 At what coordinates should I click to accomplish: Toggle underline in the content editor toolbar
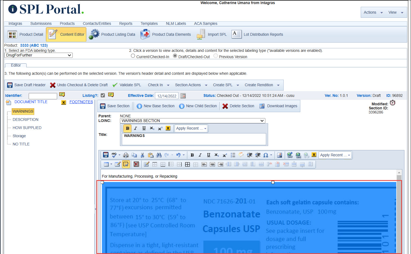(x=209, y=155)
